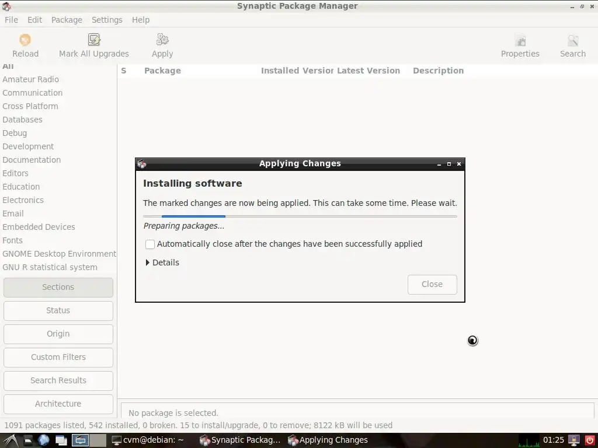This screenshot has width=598, height=448.
Task: Open the Help menu
Action: 141,20
